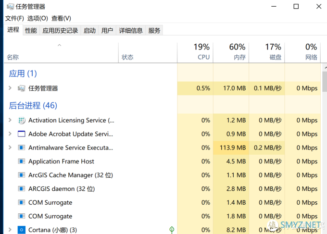Select ARCGIS daemon (32 位) name
This screenshot has width=327, height=234.
coord(62,189)
